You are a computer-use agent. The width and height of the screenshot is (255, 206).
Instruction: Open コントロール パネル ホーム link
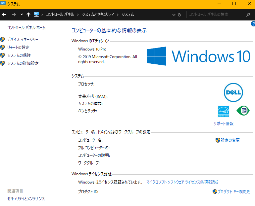point(26,27)
